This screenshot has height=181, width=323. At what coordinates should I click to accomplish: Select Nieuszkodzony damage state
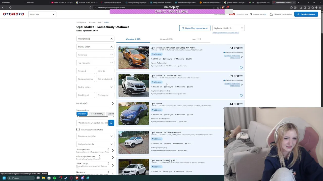click(x=97, y=114)
